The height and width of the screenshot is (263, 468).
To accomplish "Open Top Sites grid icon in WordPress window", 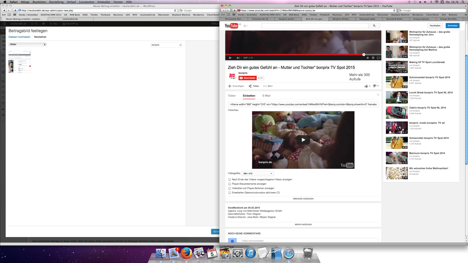I will click(14, 15).
